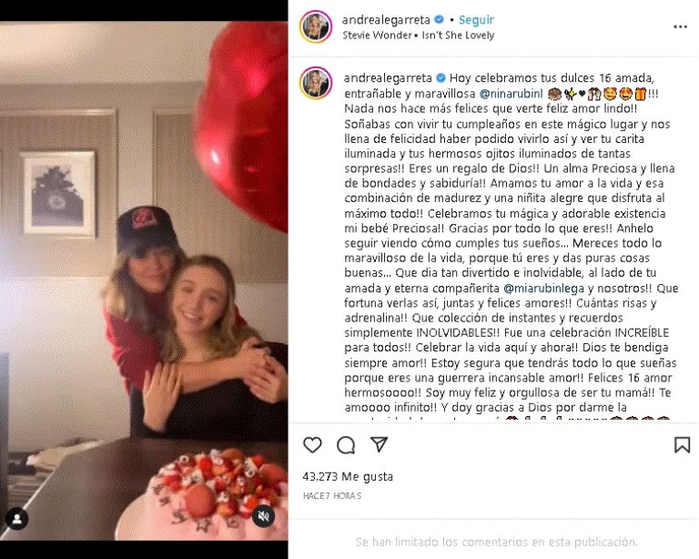Unmute the video with the speaker icon

(x=263, y=516)
